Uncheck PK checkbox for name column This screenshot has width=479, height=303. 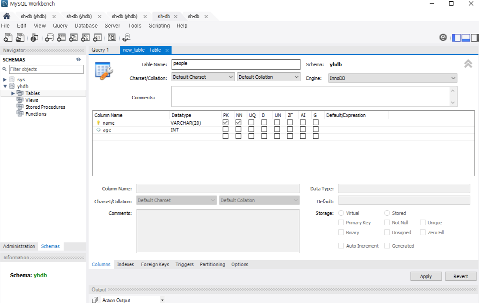(226, 122)
